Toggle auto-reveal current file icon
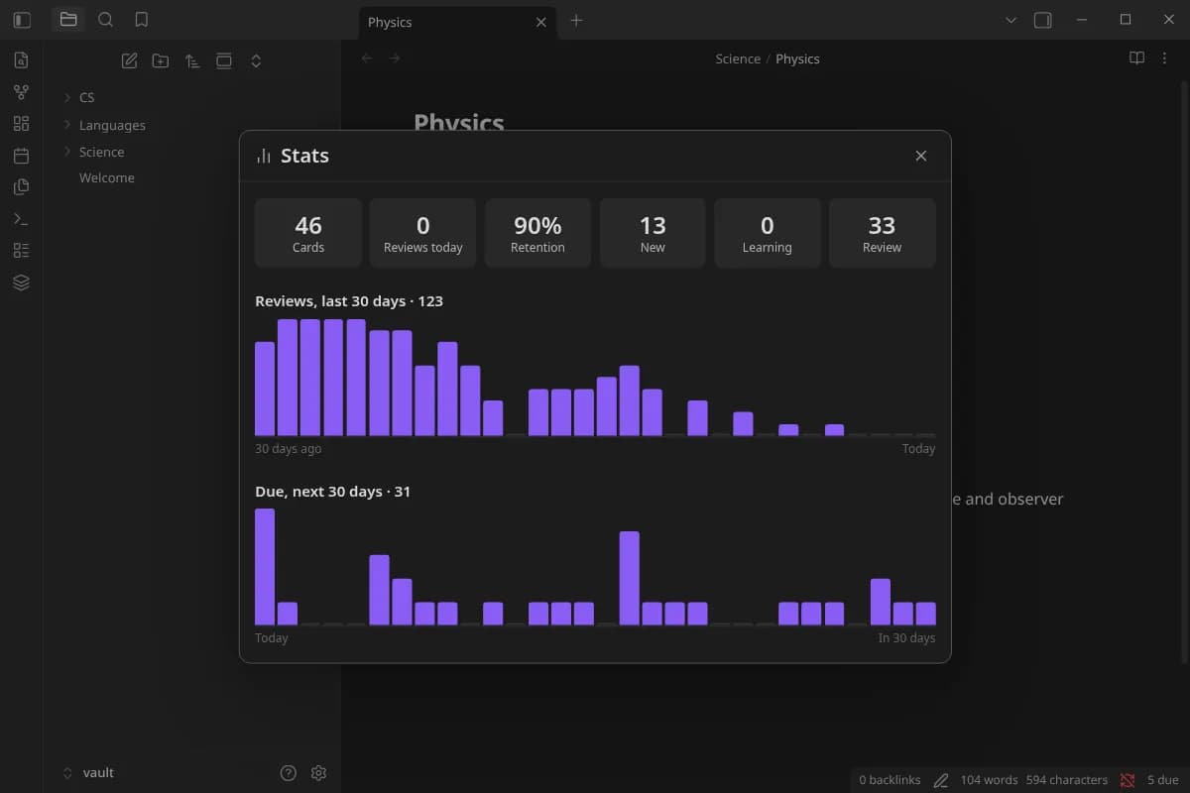The image size is (1190, 793). tap(224, 61)
